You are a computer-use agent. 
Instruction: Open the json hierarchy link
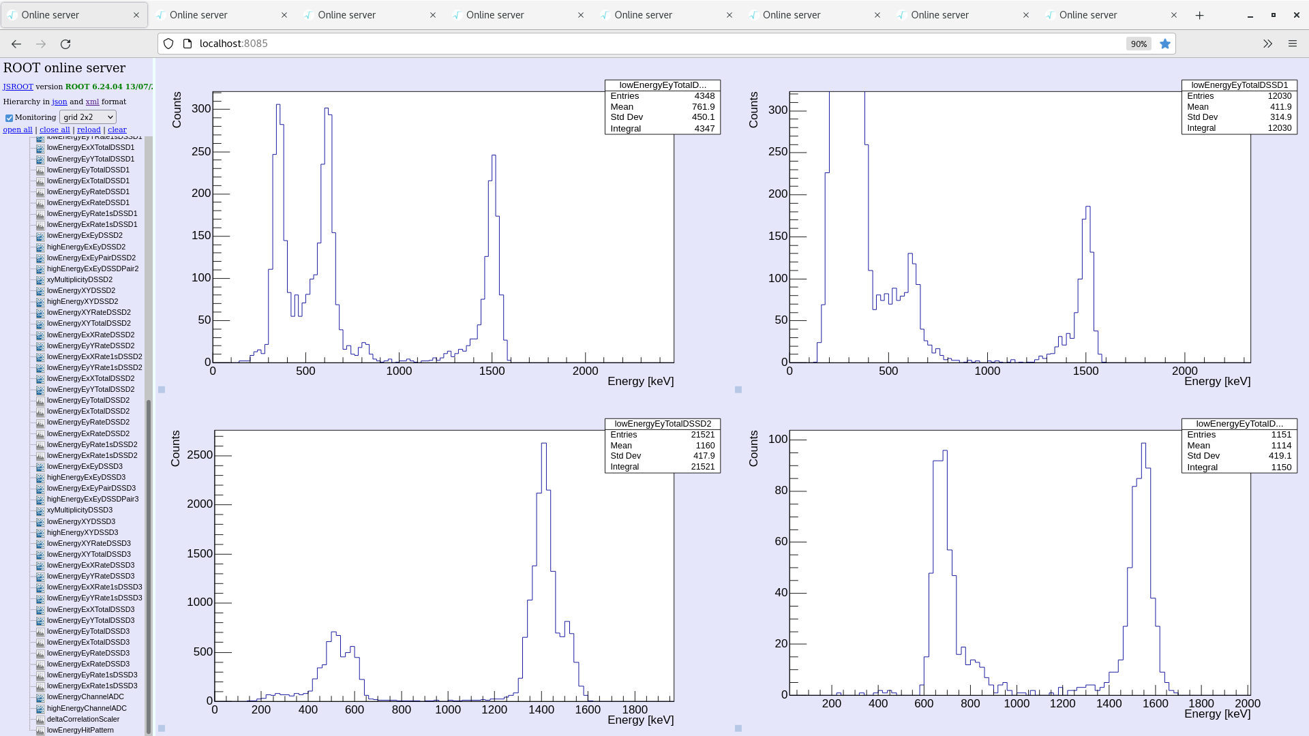(59, 102)
